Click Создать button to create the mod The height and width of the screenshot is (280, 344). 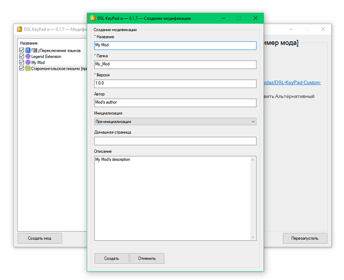[112, 258]
